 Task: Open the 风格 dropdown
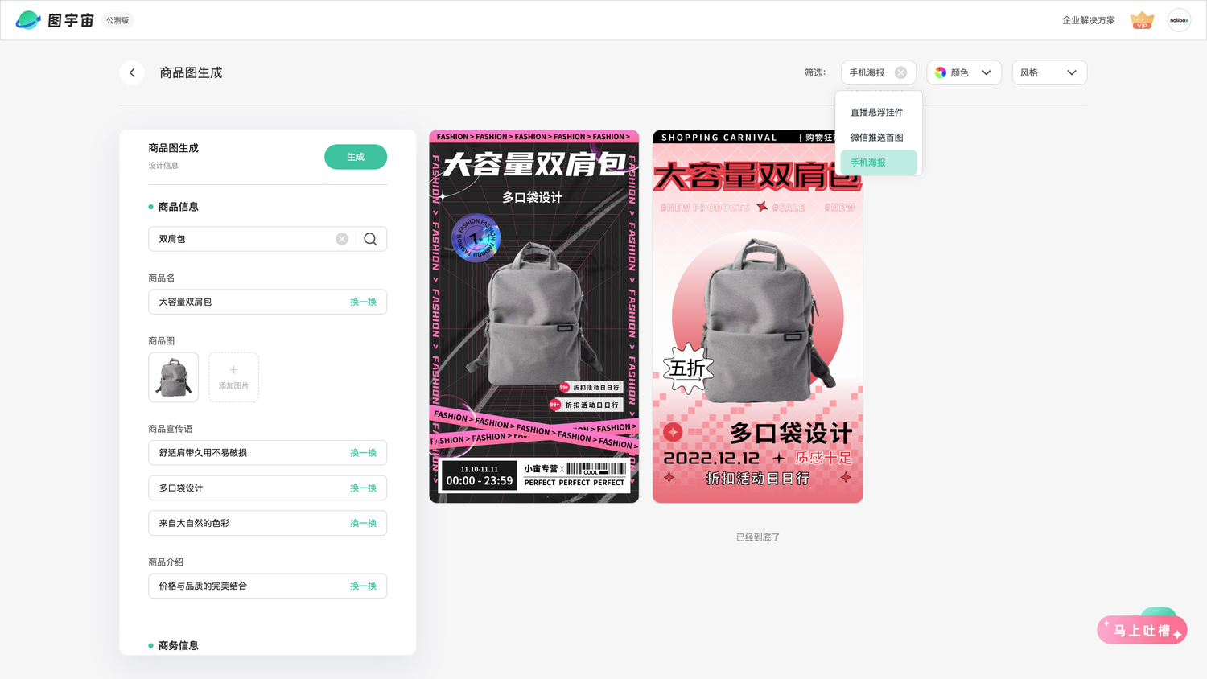click(x=1049, y=72)
